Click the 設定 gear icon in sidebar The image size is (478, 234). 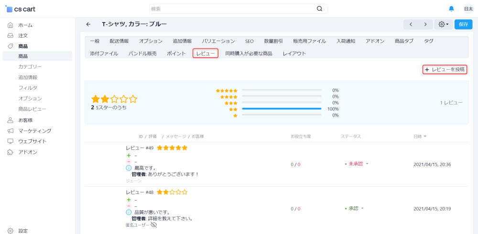coord(11,231)
